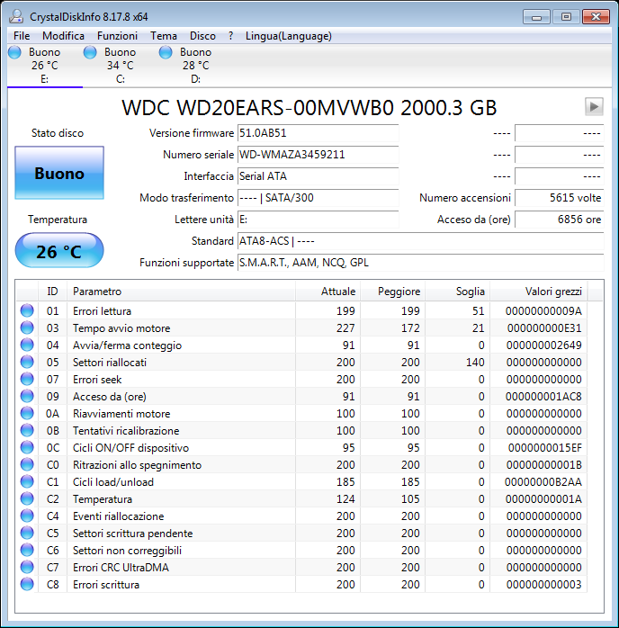The width and height of the screenshot is (619, 628).
Task: Click the Peggiore value 172
Action: [x=410, y=328]
